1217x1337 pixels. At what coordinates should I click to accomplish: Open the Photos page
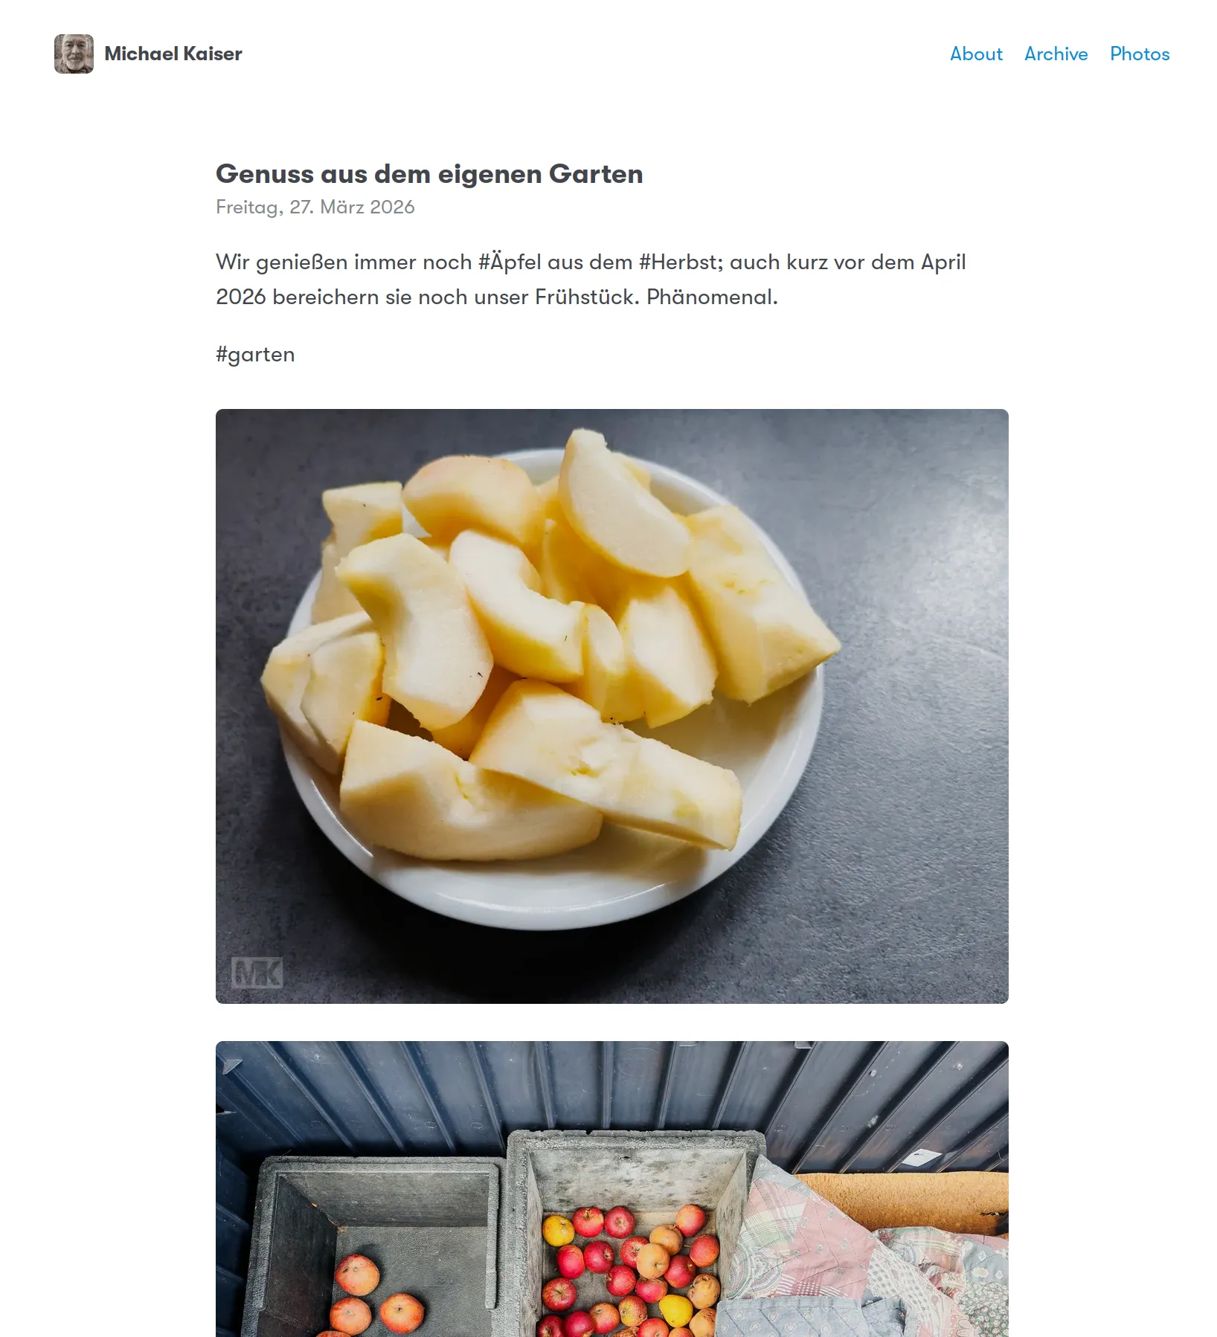coord(1140,54)
